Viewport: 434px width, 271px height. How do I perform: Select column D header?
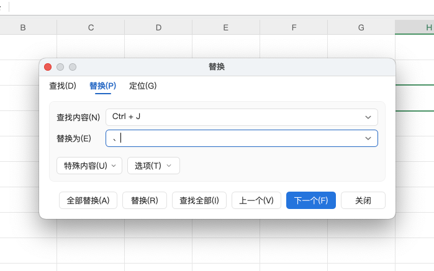pos(158,27)
